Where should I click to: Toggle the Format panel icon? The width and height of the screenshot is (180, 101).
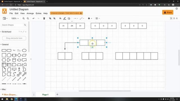174,18
